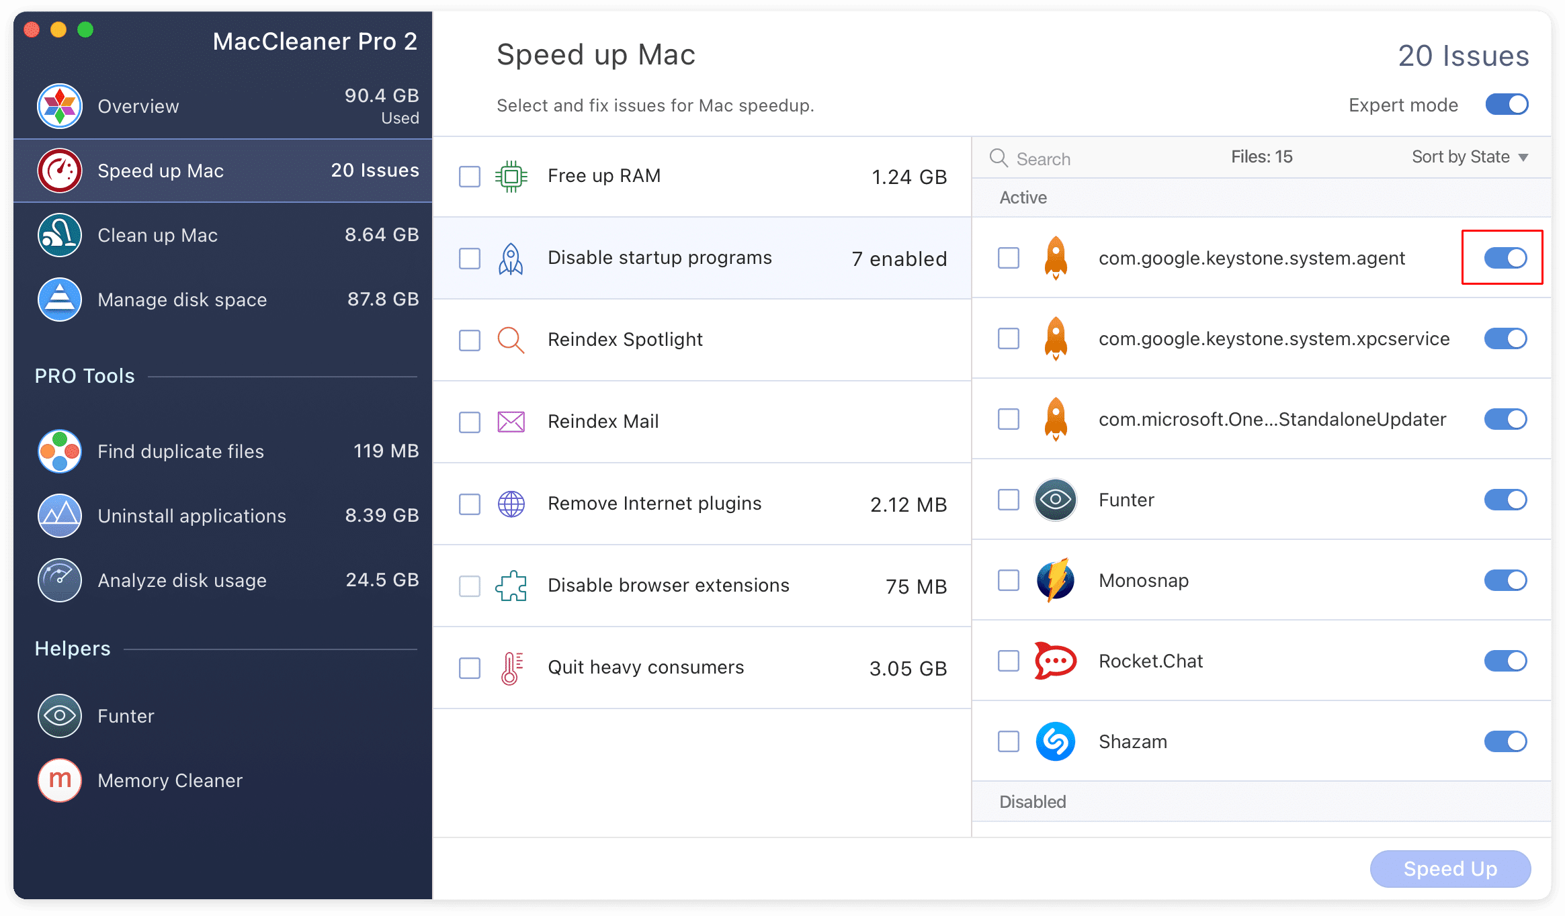Click the Find duplicate files colored-dots icon
This screenshot has width=1565, height=916.
[x=60, y=451]
